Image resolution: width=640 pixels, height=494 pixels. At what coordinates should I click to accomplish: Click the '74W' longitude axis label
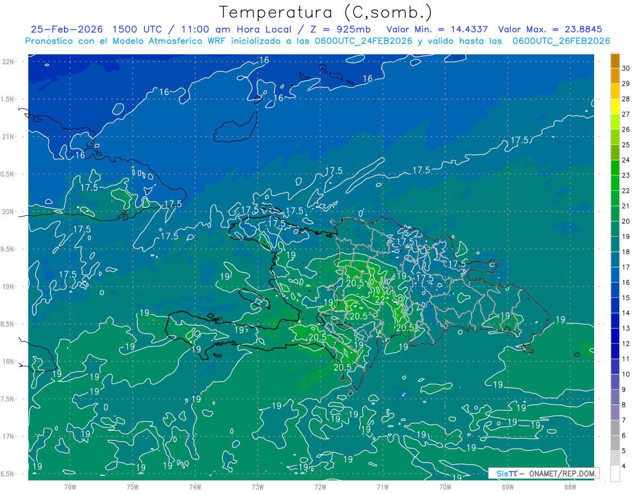coord(195,487)
